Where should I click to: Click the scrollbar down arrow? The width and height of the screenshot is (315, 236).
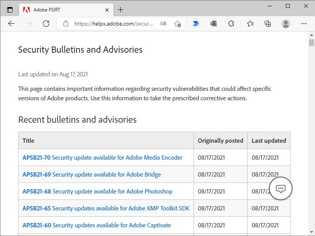(x=311, y=232)
